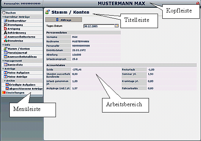
Task: Click the Accountdaten section header
Action: (x=121, y=65)
